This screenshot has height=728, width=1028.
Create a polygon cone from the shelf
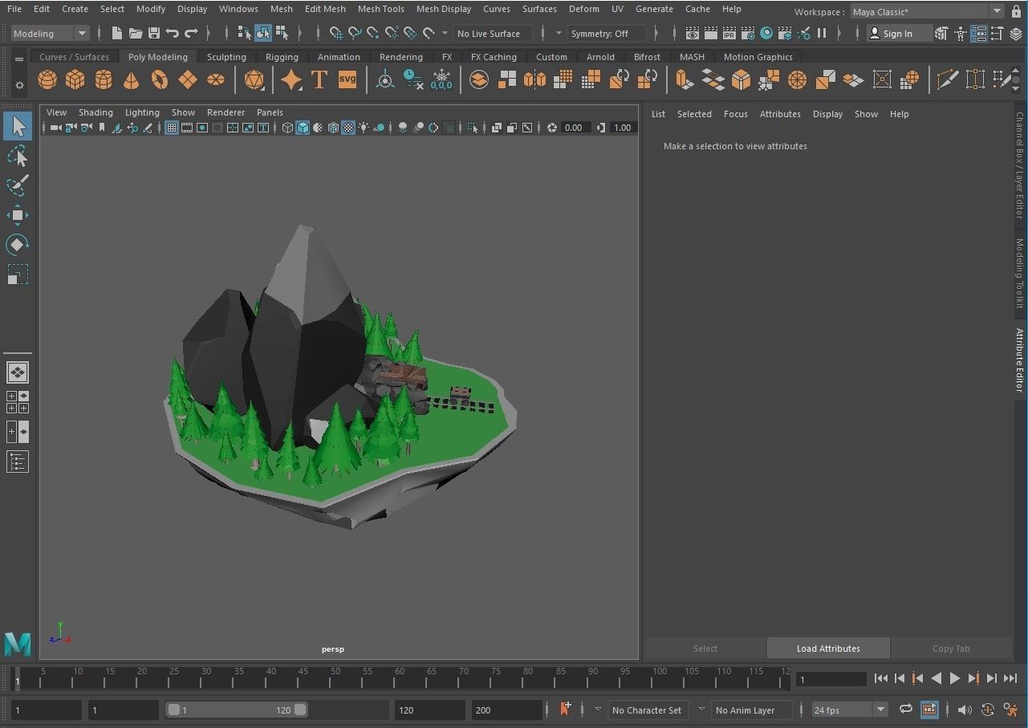coord(132,79)
